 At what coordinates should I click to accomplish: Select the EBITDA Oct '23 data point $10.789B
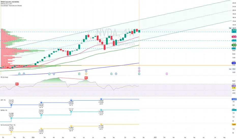click(x=11, y=118)
